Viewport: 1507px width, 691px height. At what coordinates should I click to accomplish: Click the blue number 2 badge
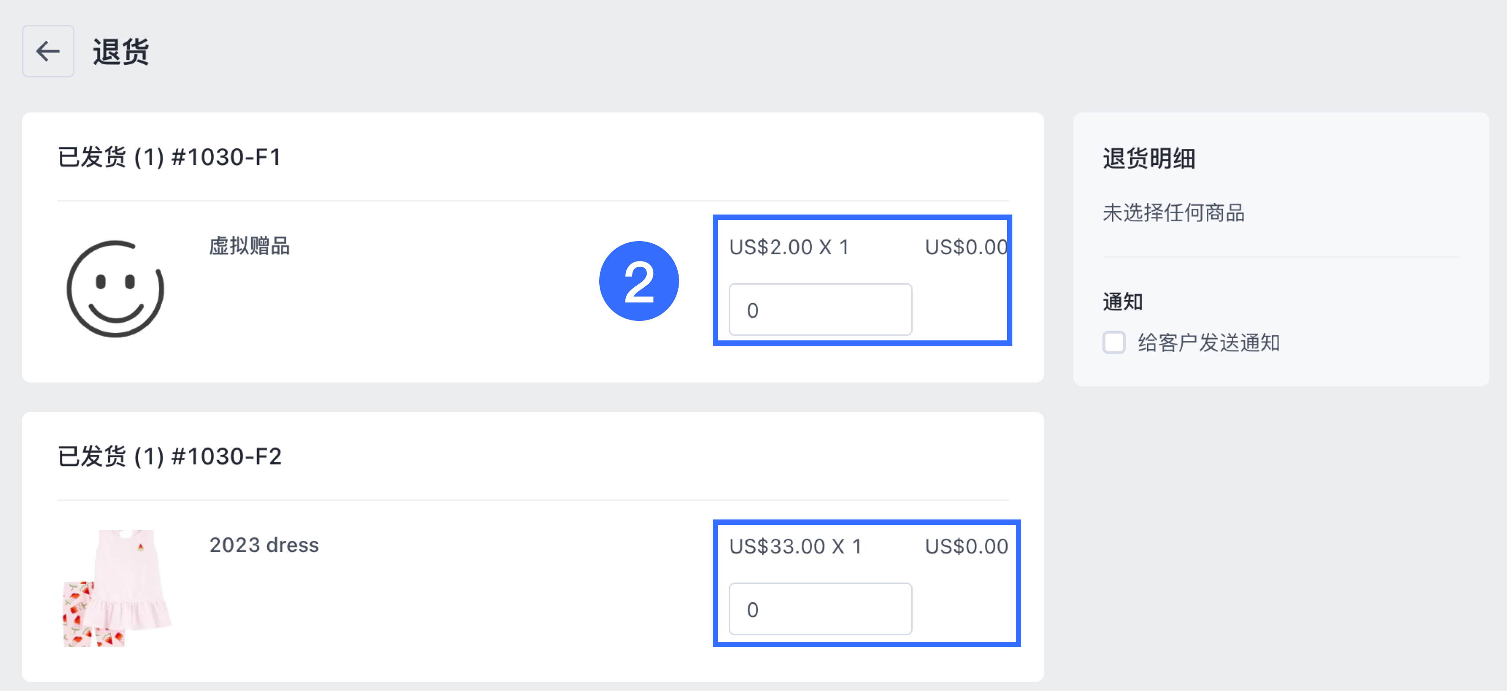click(x=639, y=281)
